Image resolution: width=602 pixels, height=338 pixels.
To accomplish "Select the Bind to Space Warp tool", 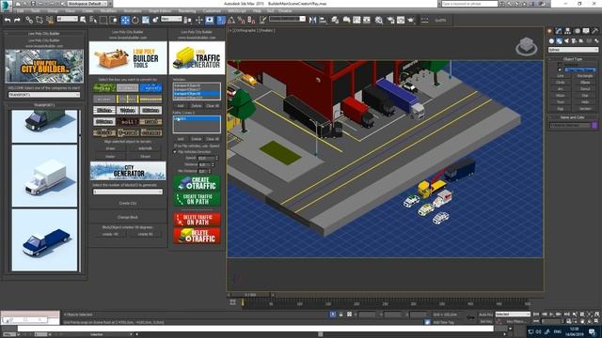I will 50,20.
